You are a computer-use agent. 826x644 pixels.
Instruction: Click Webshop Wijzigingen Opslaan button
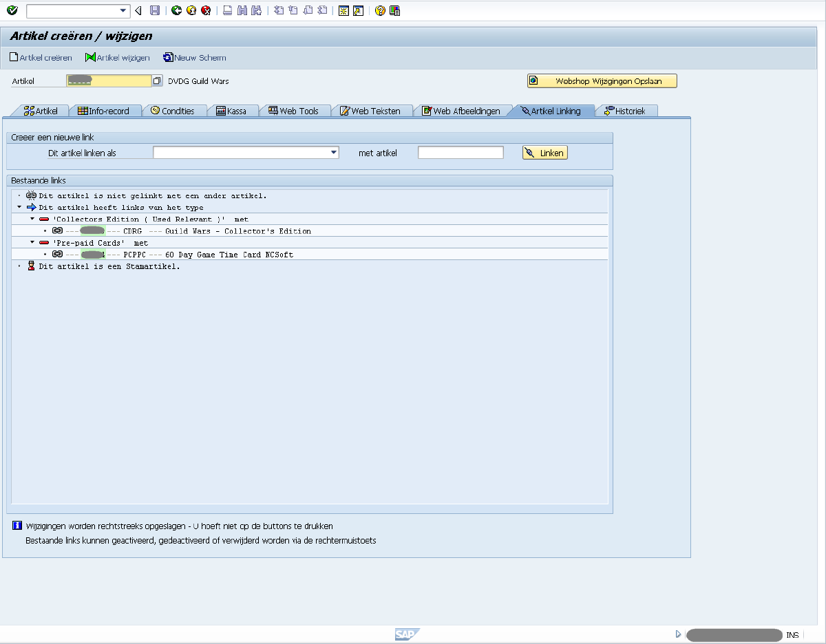pos(602,81)
